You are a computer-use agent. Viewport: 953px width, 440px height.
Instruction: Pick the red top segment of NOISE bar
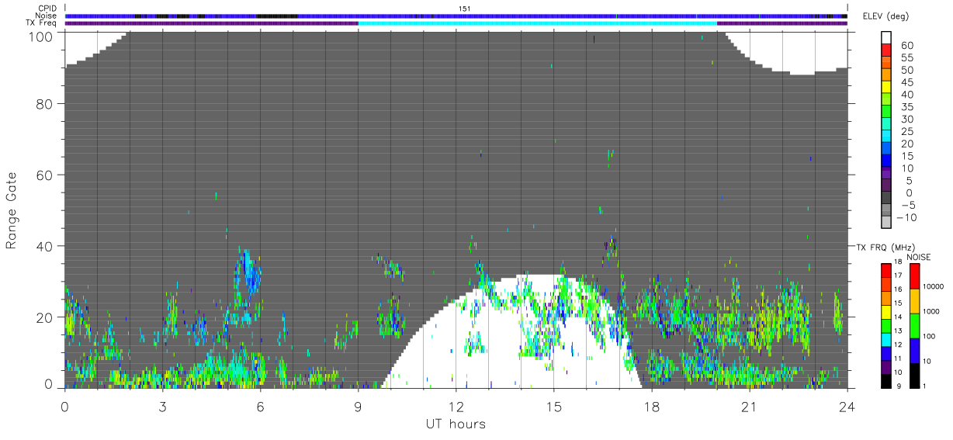pyautogui.click(x=913, y=276)
